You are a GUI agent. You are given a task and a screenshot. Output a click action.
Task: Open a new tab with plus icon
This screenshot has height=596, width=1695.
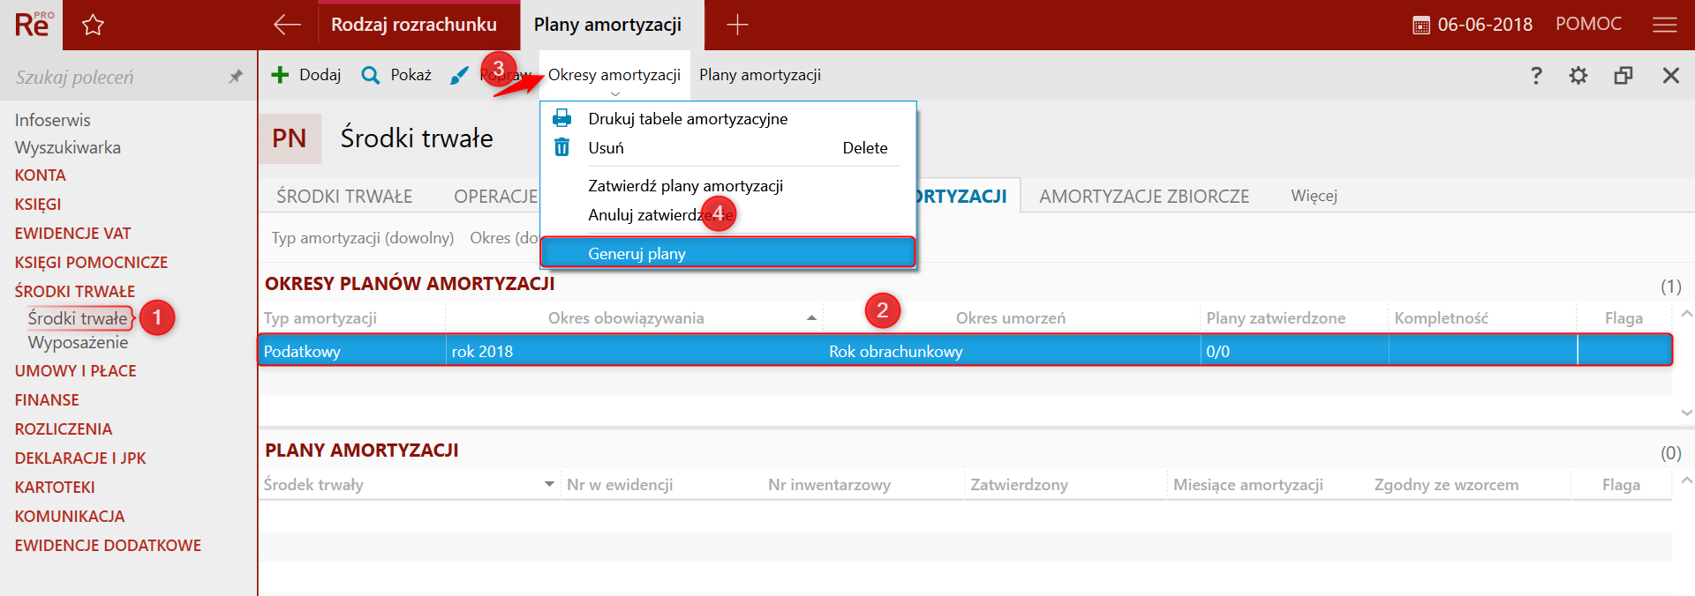[x=737, y=25]
